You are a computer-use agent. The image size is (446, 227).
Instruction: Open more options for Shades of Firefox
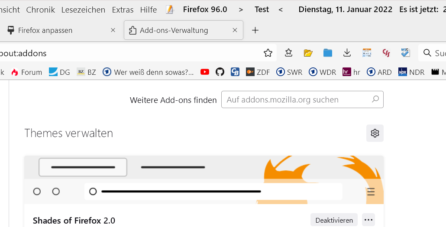point(368,220)
